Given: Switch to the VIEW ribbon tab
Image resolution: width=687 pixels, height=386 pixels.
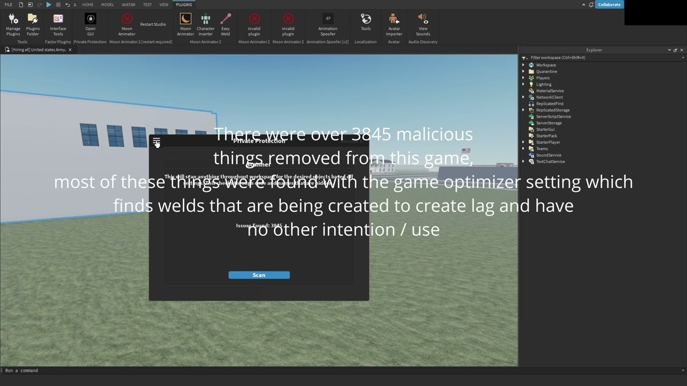Looking at the screenshot, I should 164,4.
